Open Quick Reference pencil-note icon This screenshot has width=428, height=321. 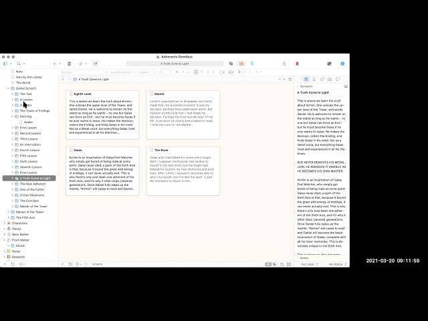pyautogui.click(x=96, y=64)
